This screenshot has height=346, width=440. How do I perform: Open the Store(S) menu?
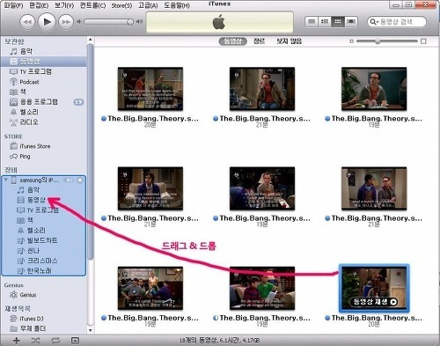(x=121, y=5)
